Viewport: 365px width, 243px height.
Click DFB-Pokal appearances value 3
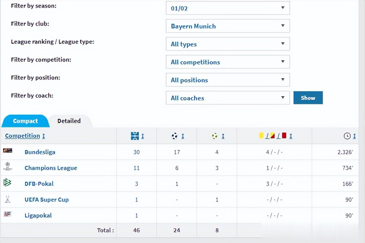(137, 184)
